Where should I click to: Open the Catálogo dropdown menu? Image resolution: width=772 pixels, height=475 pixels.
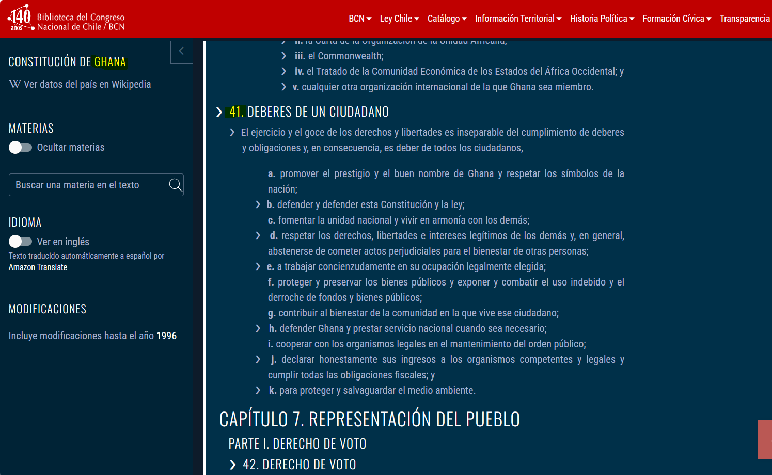[x=447, y=19]
